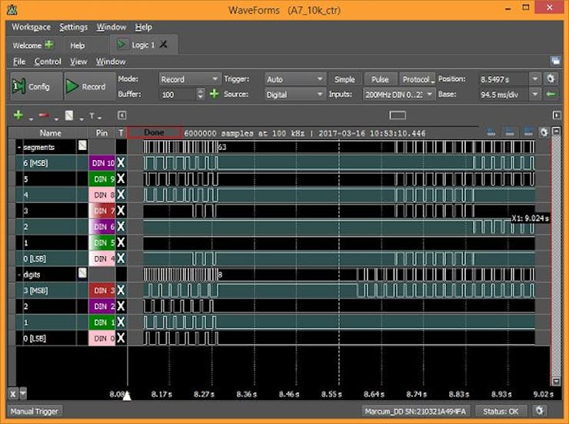Viewport: 569px width, 424px height.
Task: Collapse the digits bus group
Action: click(x=19, y=275)
